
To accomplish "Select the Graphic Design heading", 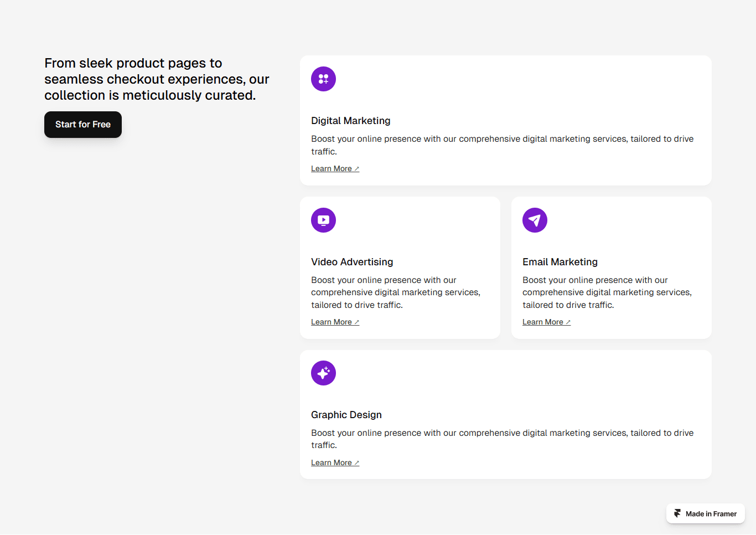I will [x=346, y=415].
